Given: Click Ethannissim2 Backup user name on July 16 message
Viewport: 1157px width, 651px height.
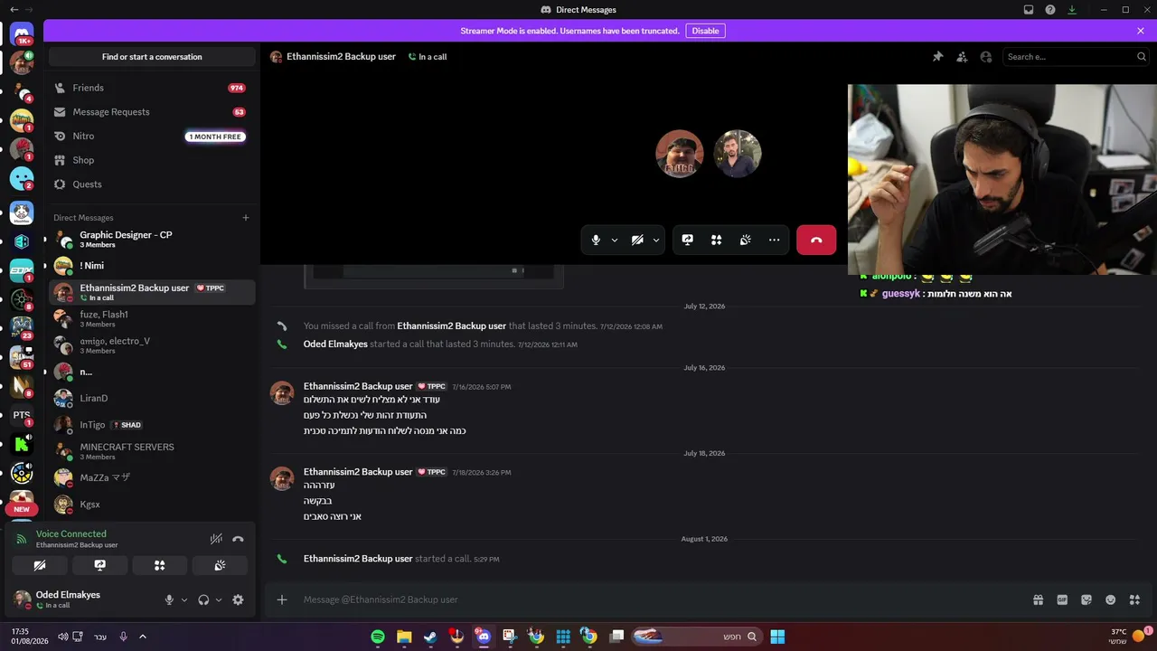Looking at the screenshot, I should [358, 386].
